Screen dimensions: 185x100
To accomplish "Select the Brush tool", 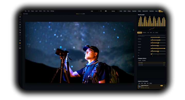I will coord(20,30).
